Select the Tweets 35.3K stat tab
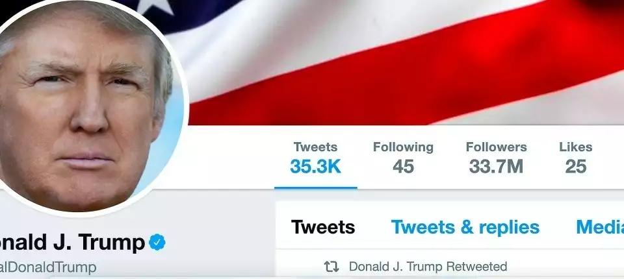 pos(316,158)
